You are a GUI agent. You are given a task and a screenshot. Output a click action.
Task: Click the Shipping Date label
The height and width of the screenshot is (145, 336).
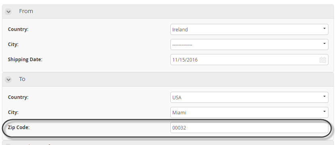coord(25,60)
